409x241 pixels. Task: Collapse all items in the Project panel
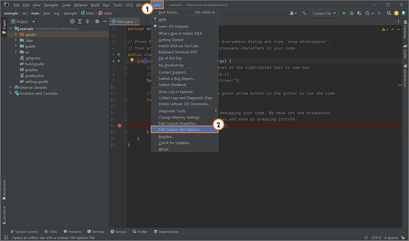click(x=87, y=21)
